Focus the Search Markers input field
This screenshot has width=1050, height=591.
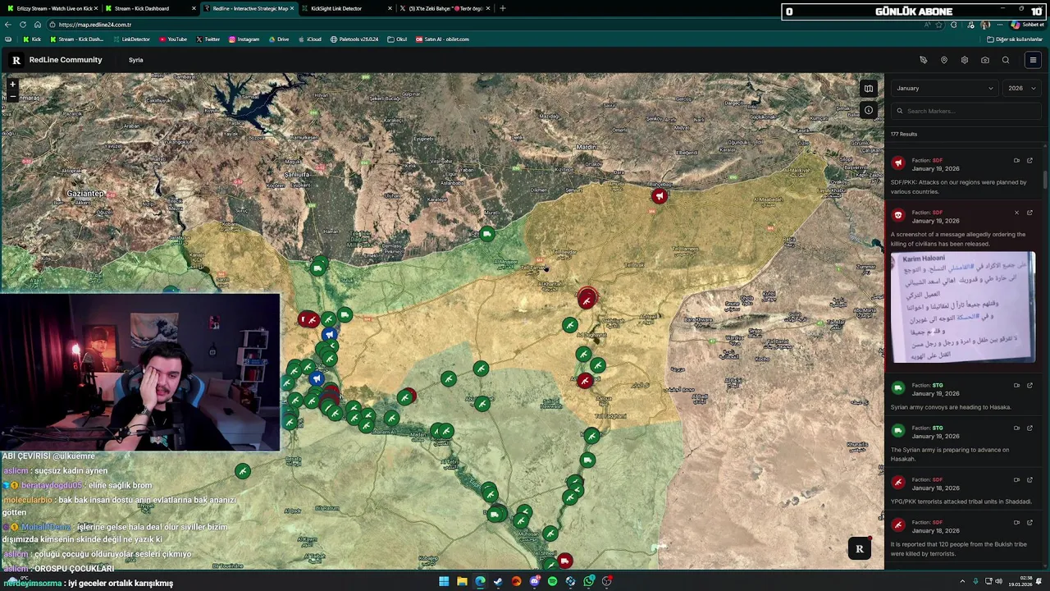[x=966, y=111]
